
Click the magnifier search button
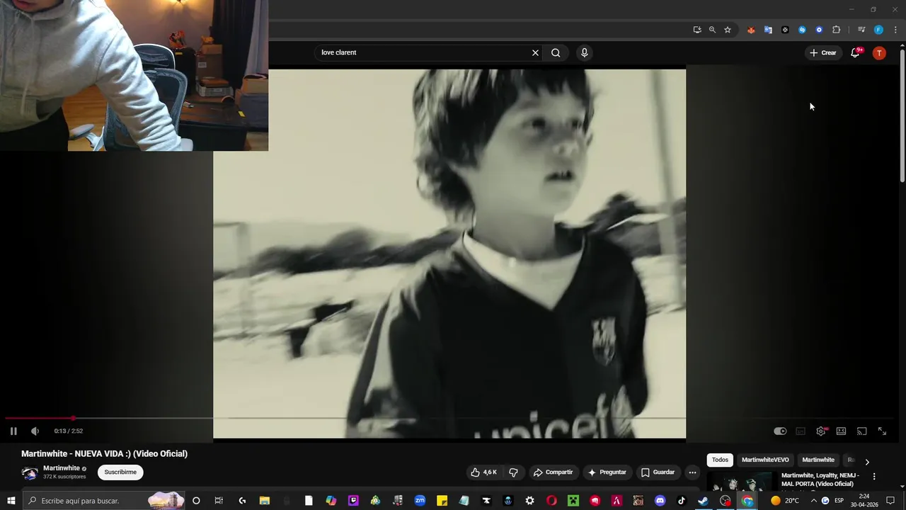(x=556, y=52)
